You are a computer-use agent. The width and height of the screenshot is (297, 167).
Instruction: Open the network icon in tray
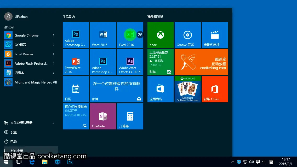245,162
